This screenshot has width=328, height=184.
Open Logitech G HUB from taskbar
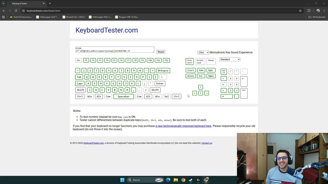point(198,180)
